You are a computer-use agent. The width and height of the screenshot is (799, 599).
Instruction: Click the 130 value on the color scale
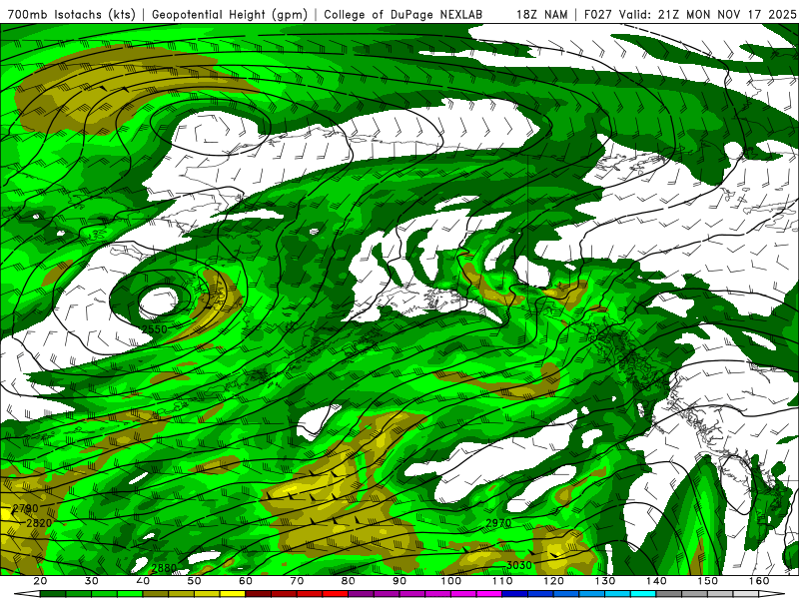pyautogui.click(x=605, y=581)
